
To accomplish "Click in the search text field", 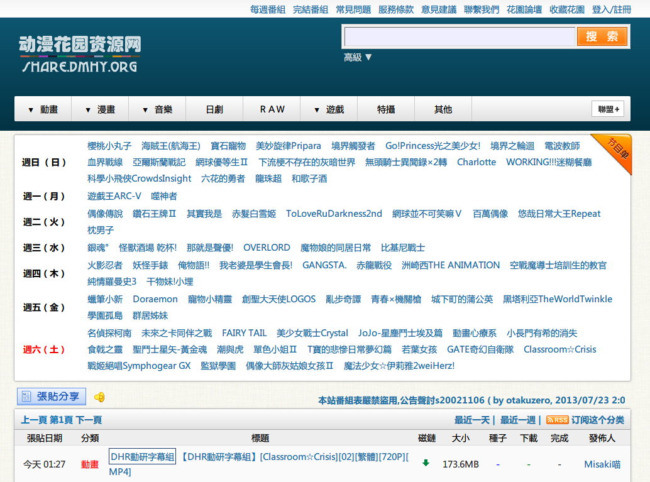I will [x=458, y=36].
